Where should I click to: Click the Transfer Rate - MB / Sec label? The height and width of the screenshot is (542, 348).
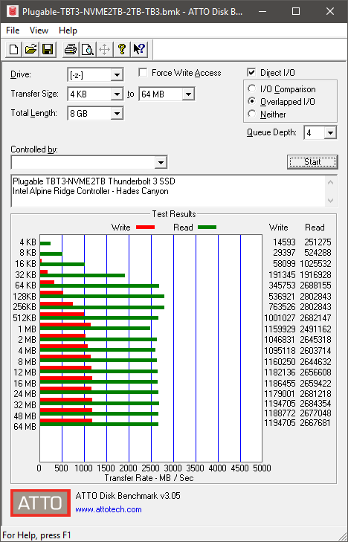(x=149, y=478)
